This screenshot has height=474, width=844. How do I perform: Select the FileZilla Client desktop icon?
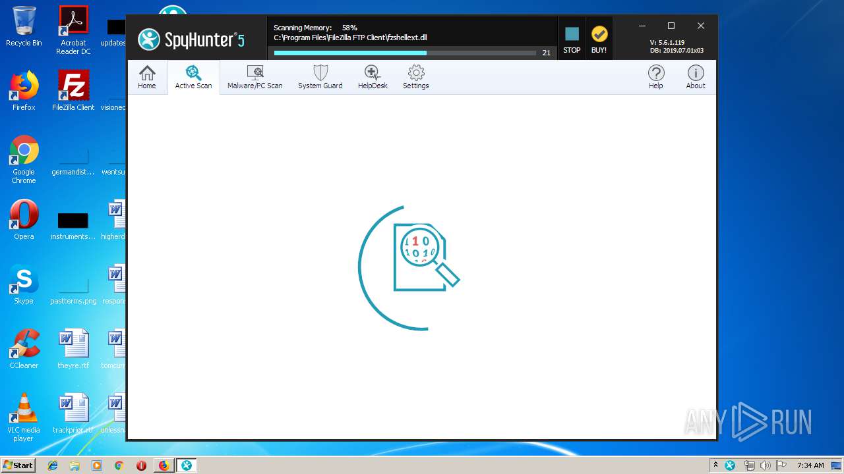(73, 90)
